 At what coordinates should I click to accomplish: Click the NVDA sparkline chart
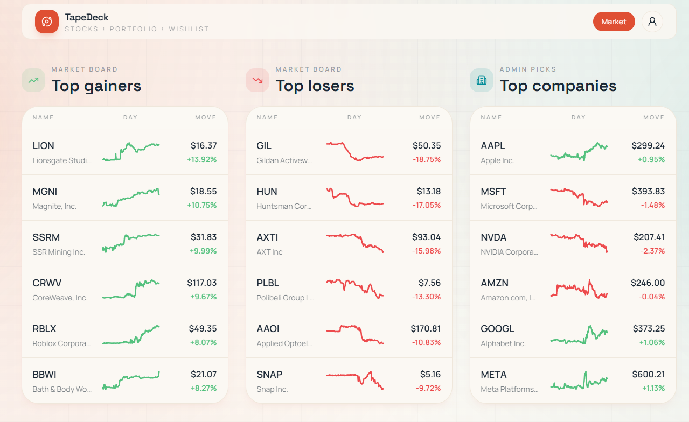[579, 243]
